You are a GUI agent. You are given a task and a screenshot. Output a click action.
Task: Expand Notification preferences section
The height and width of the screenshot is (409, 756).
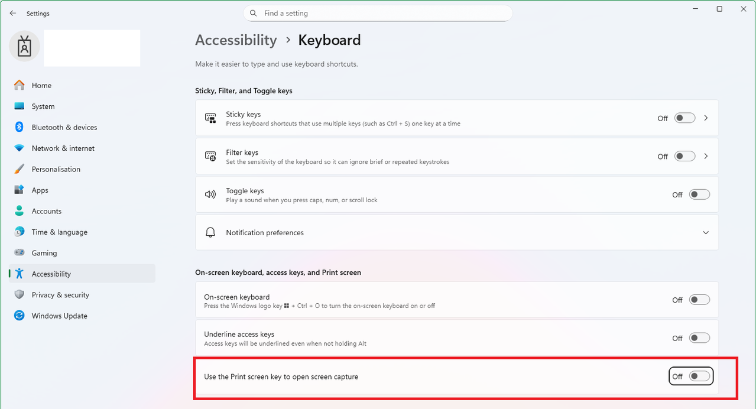tap(706, 233)
